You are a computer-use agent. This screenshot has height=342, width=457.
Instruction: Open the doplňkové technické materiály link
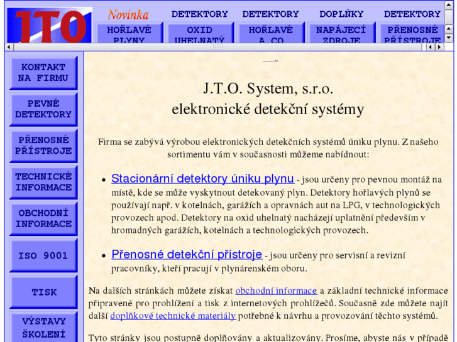(173, 316)
